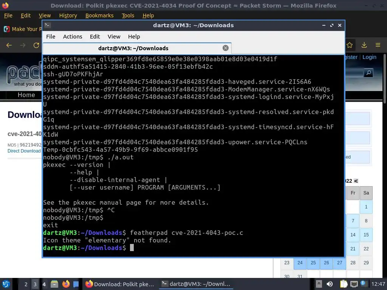Viewport: 387px width, 290px height.
Task: Switch to the Firefox window via taskbar
Action: coord(120,284)
